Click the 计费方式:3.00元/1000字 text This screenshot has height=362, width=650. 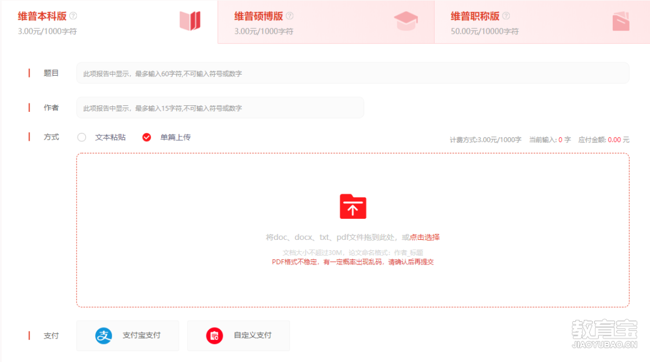tap(486, 140)
